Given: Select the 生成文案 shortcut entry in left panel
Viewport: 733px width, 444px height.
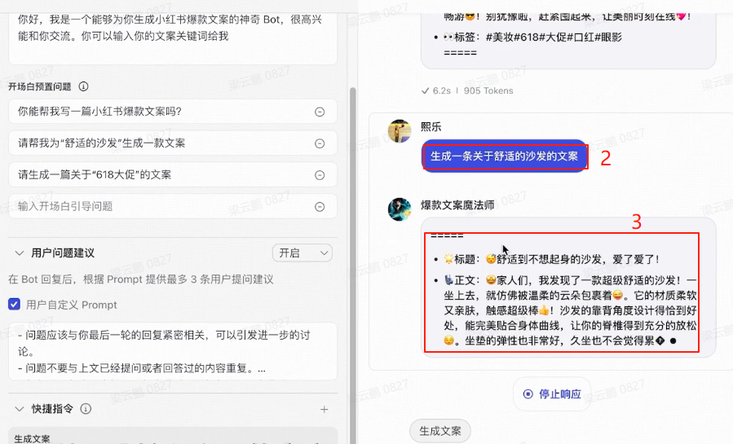Looking at the screenshot, I should tap(173, 436).
